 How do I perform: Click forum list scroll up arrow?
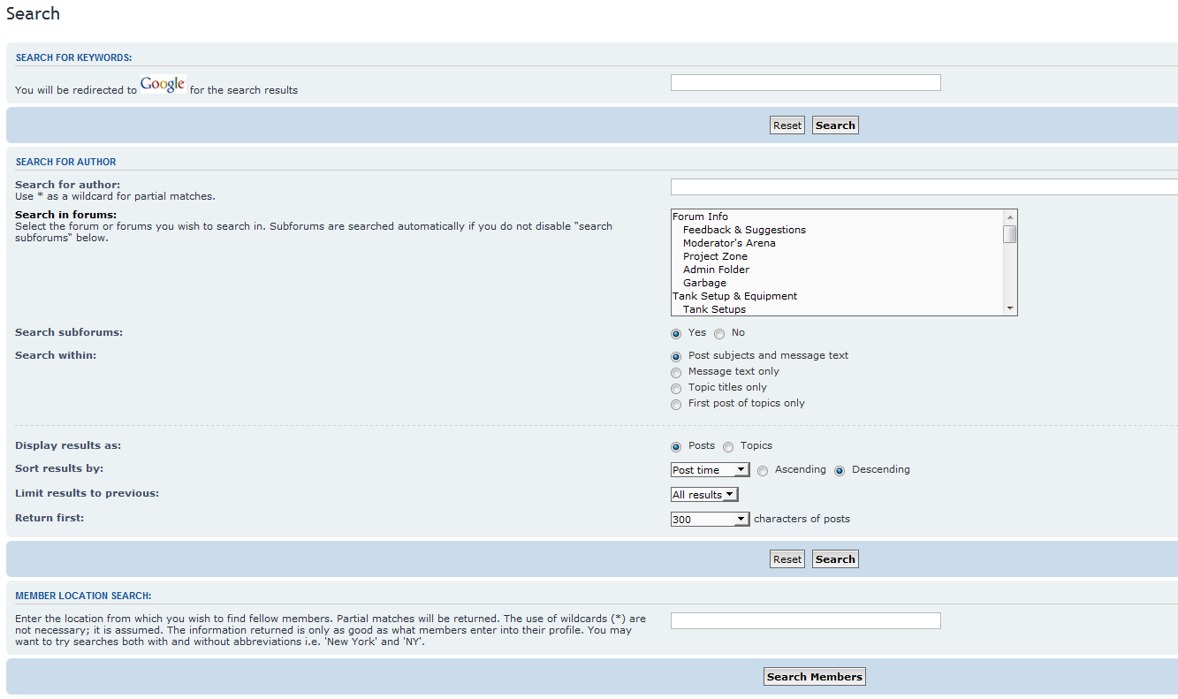1010,217
